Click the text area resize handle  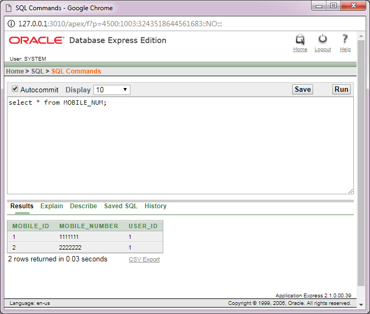pos(351,191)
